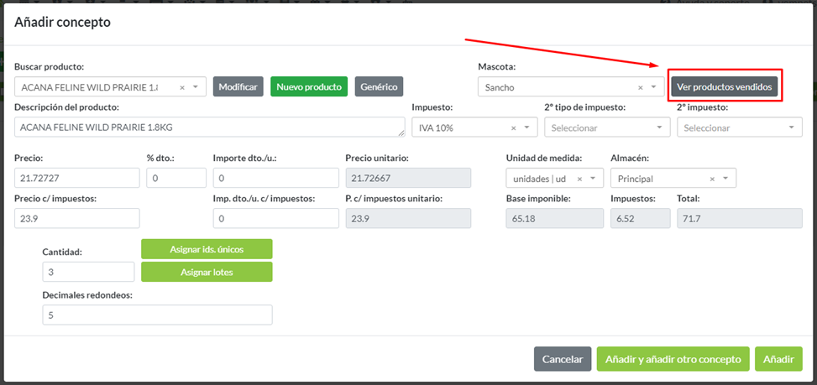This screenshot has height=385, width=817.
Task: Clear the Sancho mascota selection x
Action: (x=640, y=87)
